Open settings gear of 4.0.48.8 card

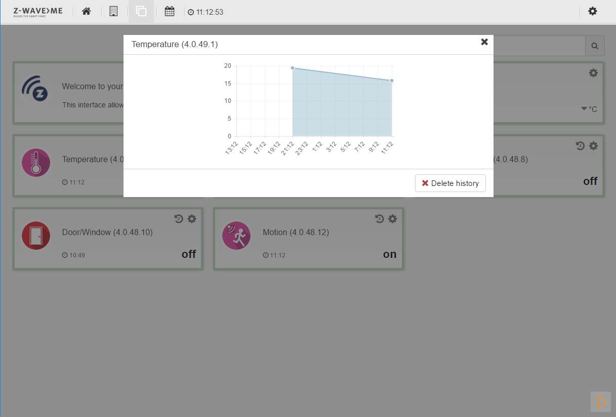click(x=594, y=146)
